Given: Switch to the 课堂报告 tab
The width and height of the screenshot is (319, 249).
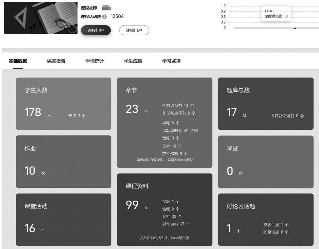Looking at the screenshot, I should coord(56,61).
